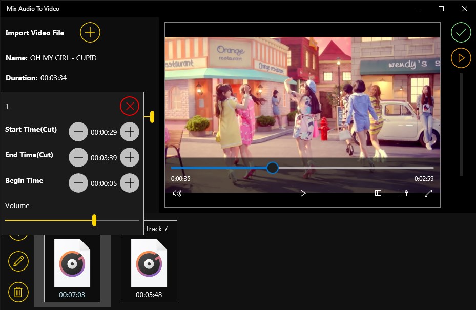476x310 pixels.
Task: Click the Start Time value 00:00:29
Action: (x=104, y=132)
